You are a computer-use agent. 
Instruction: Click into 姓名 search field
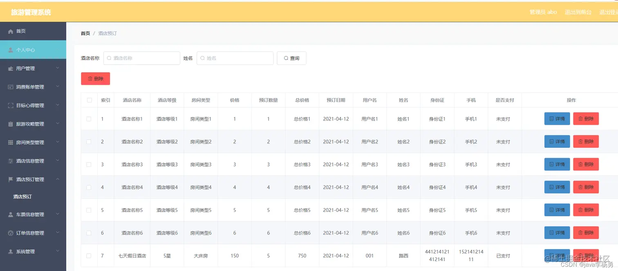[235, 58]
